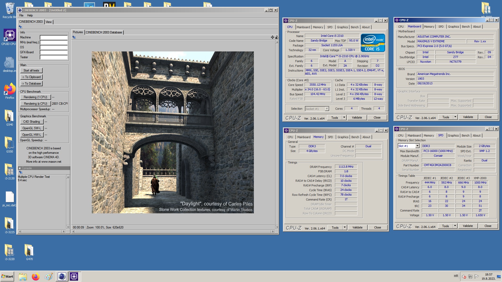Open File menu in CINEBENCH
502x282 pixels.
pos(21,15)
